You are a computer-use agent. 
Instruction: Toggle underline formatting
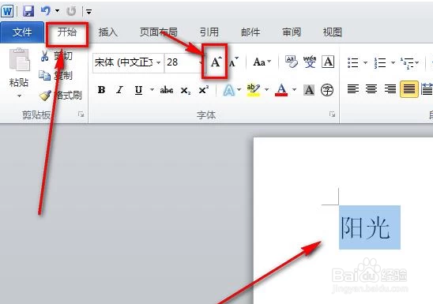[138, 90]
